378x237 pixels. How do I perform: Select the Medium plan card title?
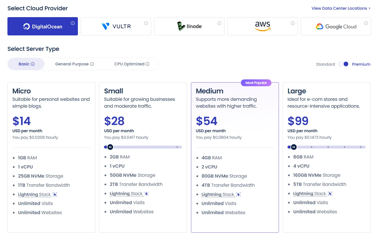pyautogui.click(x=209, y=91)
